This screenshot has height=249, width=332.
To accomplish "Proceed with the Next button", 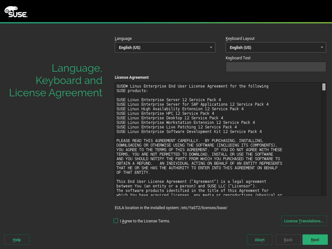I will point(315,240).
